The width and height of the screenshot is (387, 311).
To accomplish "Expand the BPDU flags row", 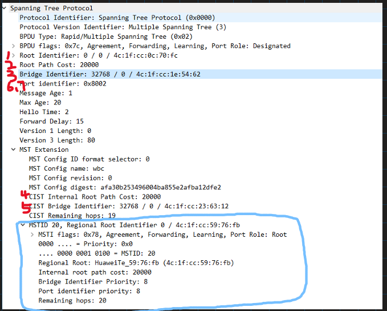I will click(x=14, y=46).
